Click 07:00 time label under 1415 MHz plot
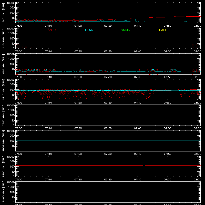This screenshot has height=205, width=205. click(18, 103)
